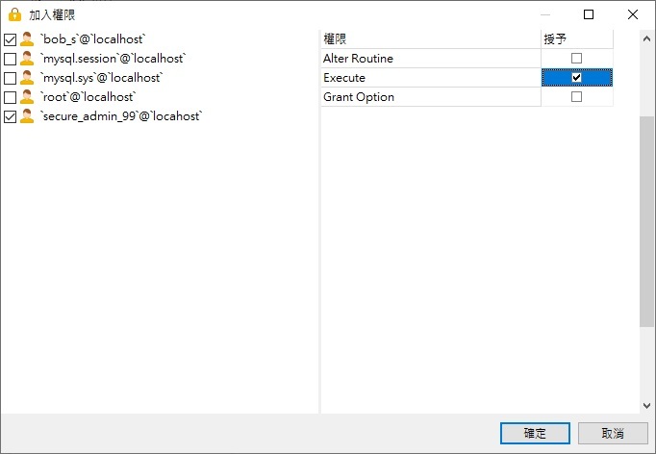The height and width of the screenshot is (454, 656).
Task: Untick the Execute privilege grant checkbox
Action: point(576,78)
